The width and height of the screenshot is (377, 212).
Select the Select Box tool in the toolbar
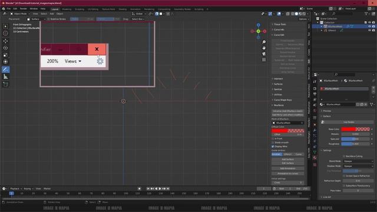click(5, 26)
